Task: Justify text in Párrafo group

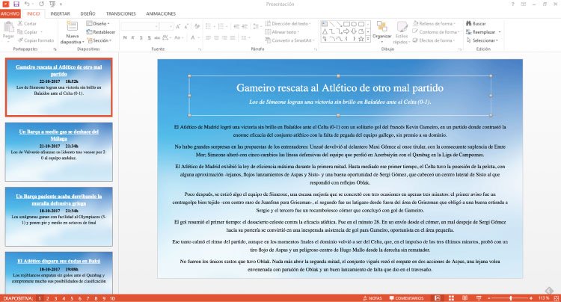Action: (x=233, y=37)
